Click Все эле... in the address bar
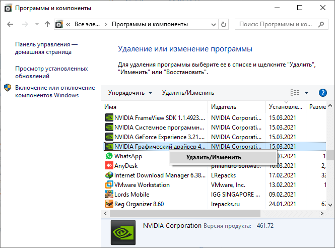 click(87, 24)
